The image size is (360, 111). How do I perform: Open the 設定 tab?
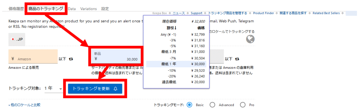(105, 9)
